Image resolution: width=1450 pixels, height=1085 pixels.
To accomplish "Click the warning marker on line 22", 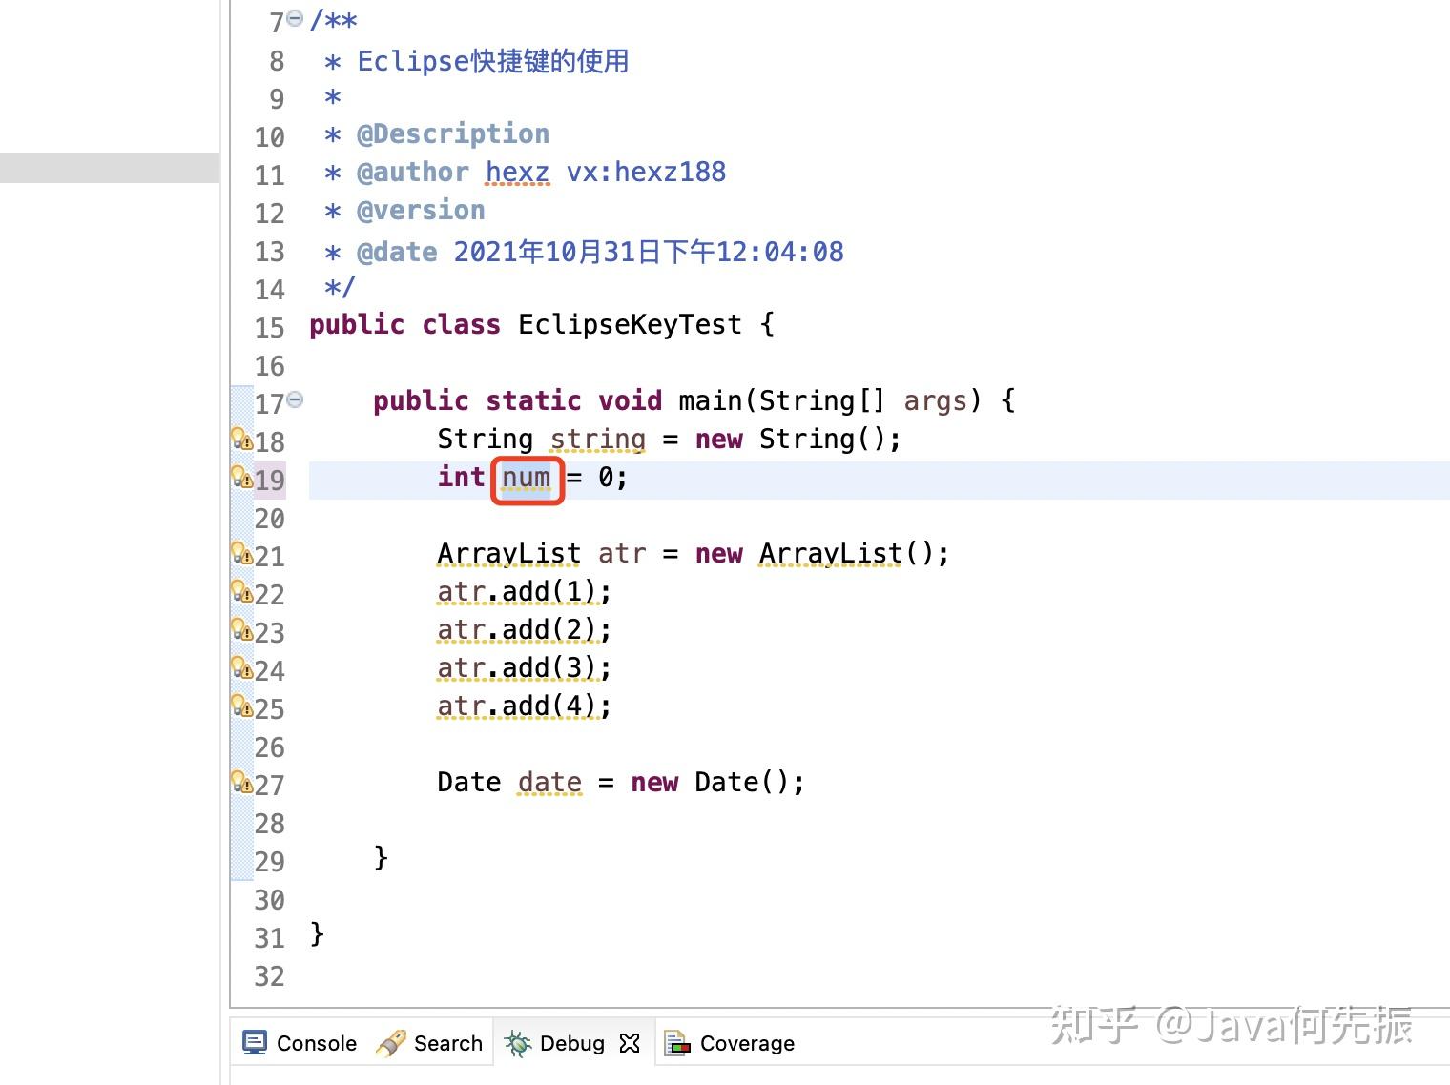I will pos(242,591).
